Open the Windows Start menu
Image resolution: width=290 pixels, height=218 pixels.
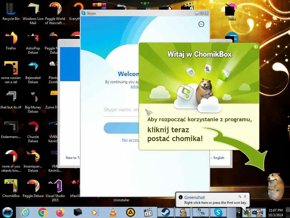7,212
